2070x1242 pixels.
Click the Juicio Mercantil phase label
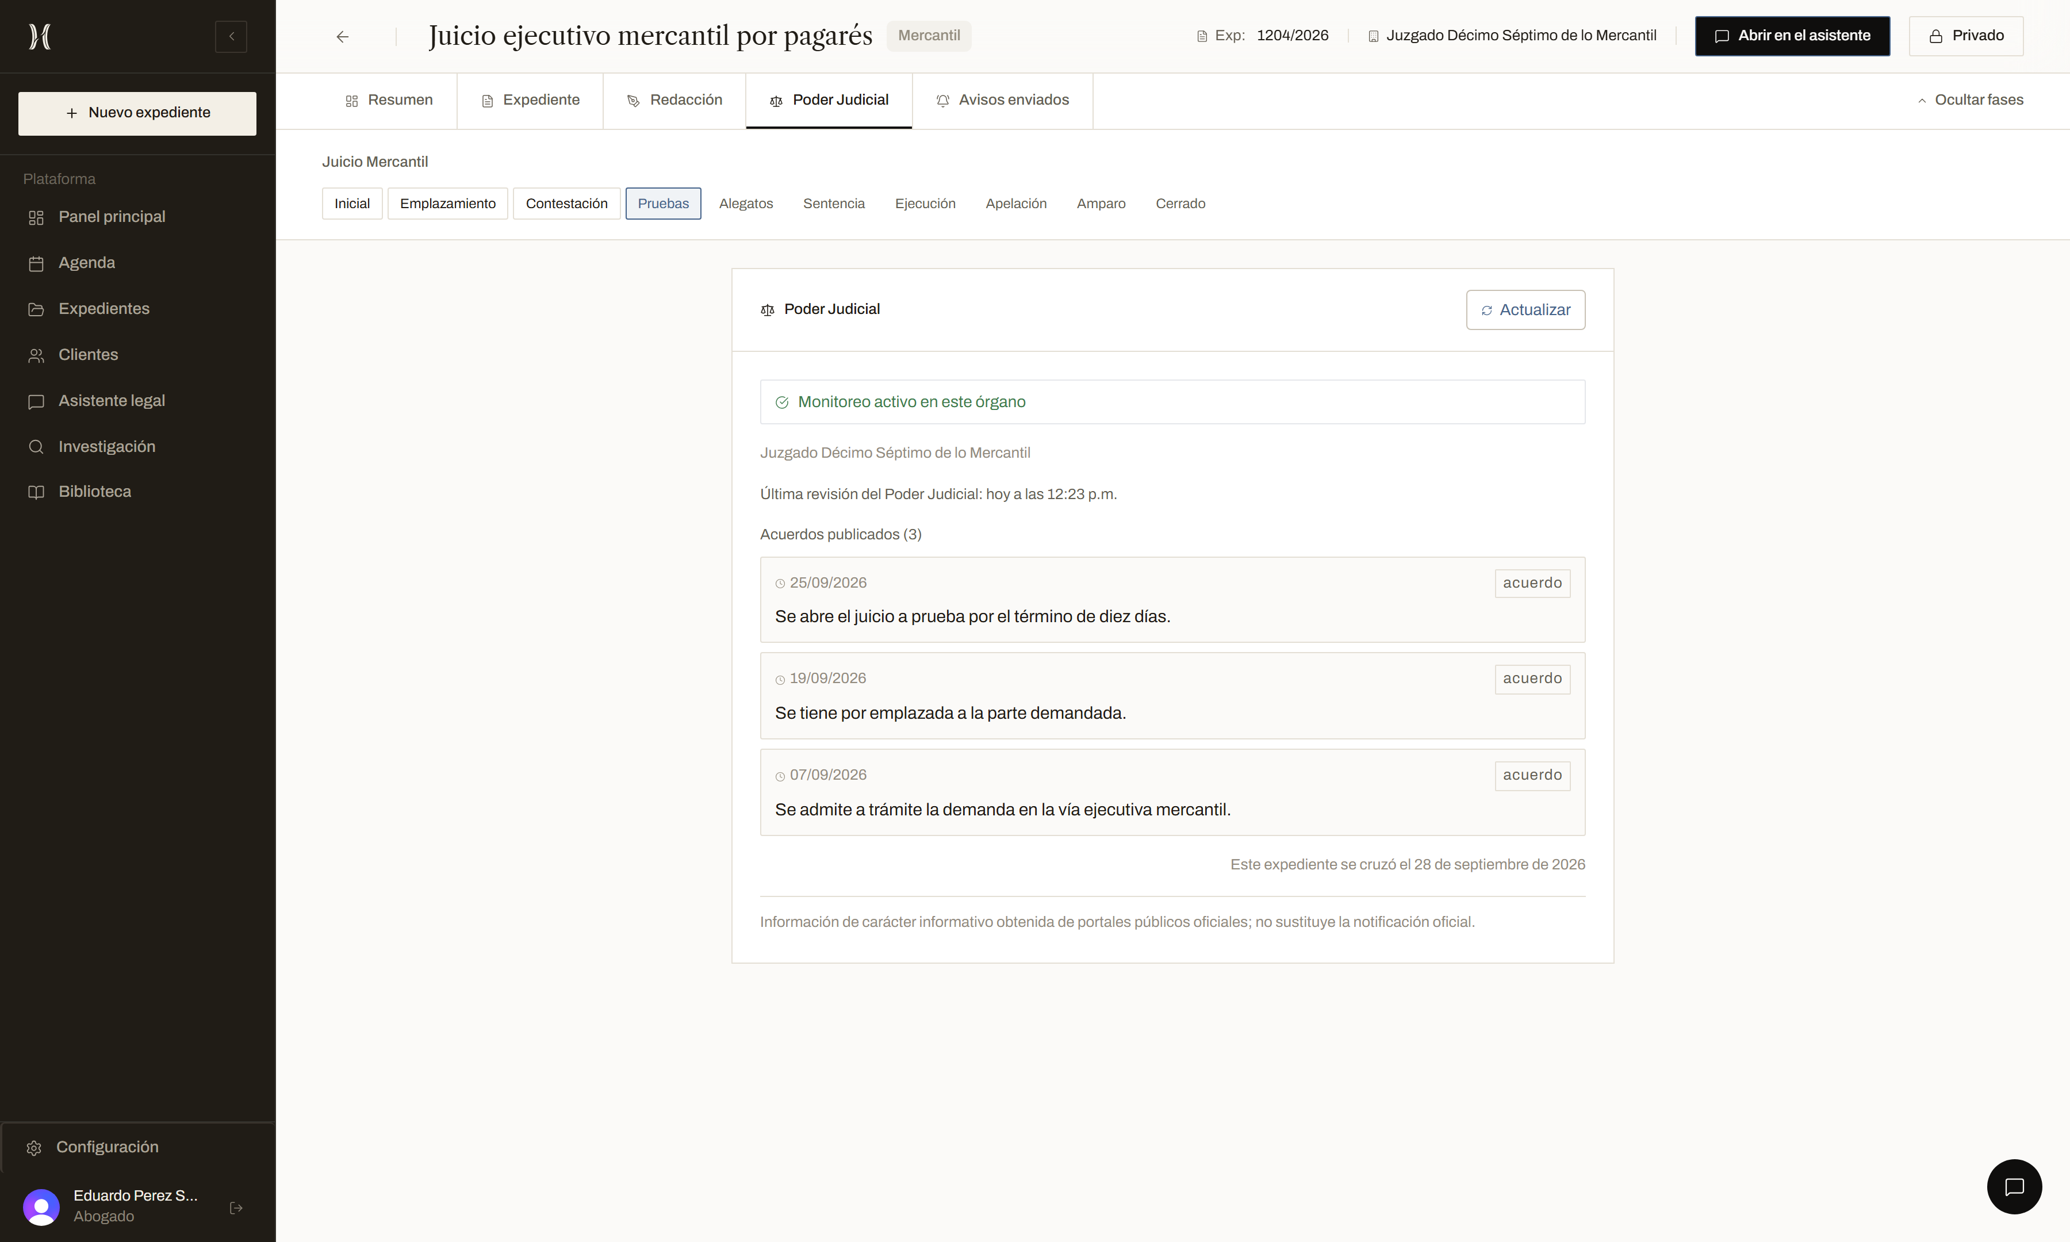click(x=375, y=162)
